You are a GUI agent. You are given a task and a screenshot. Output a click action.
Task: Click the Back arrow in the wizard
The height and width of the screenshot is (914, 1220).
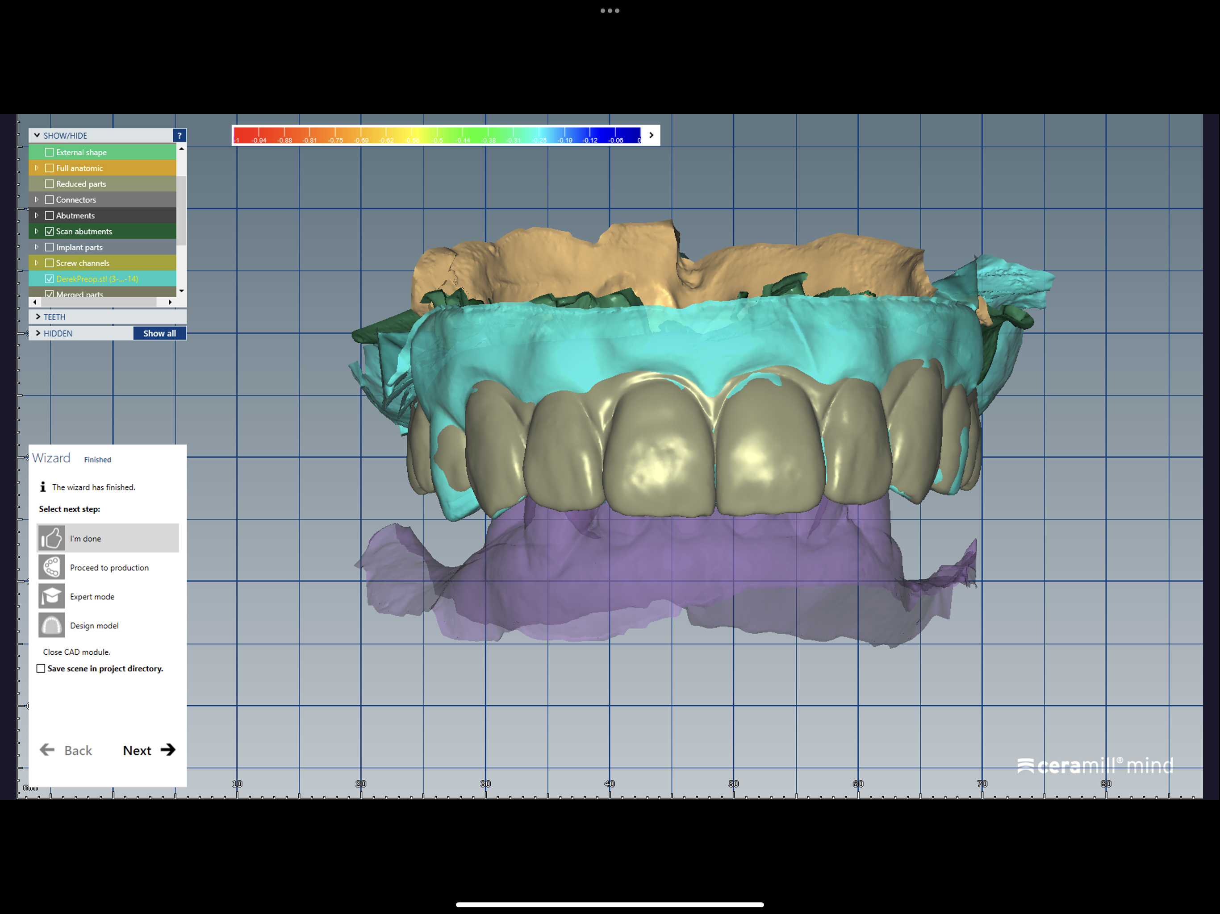coord(48,750)
